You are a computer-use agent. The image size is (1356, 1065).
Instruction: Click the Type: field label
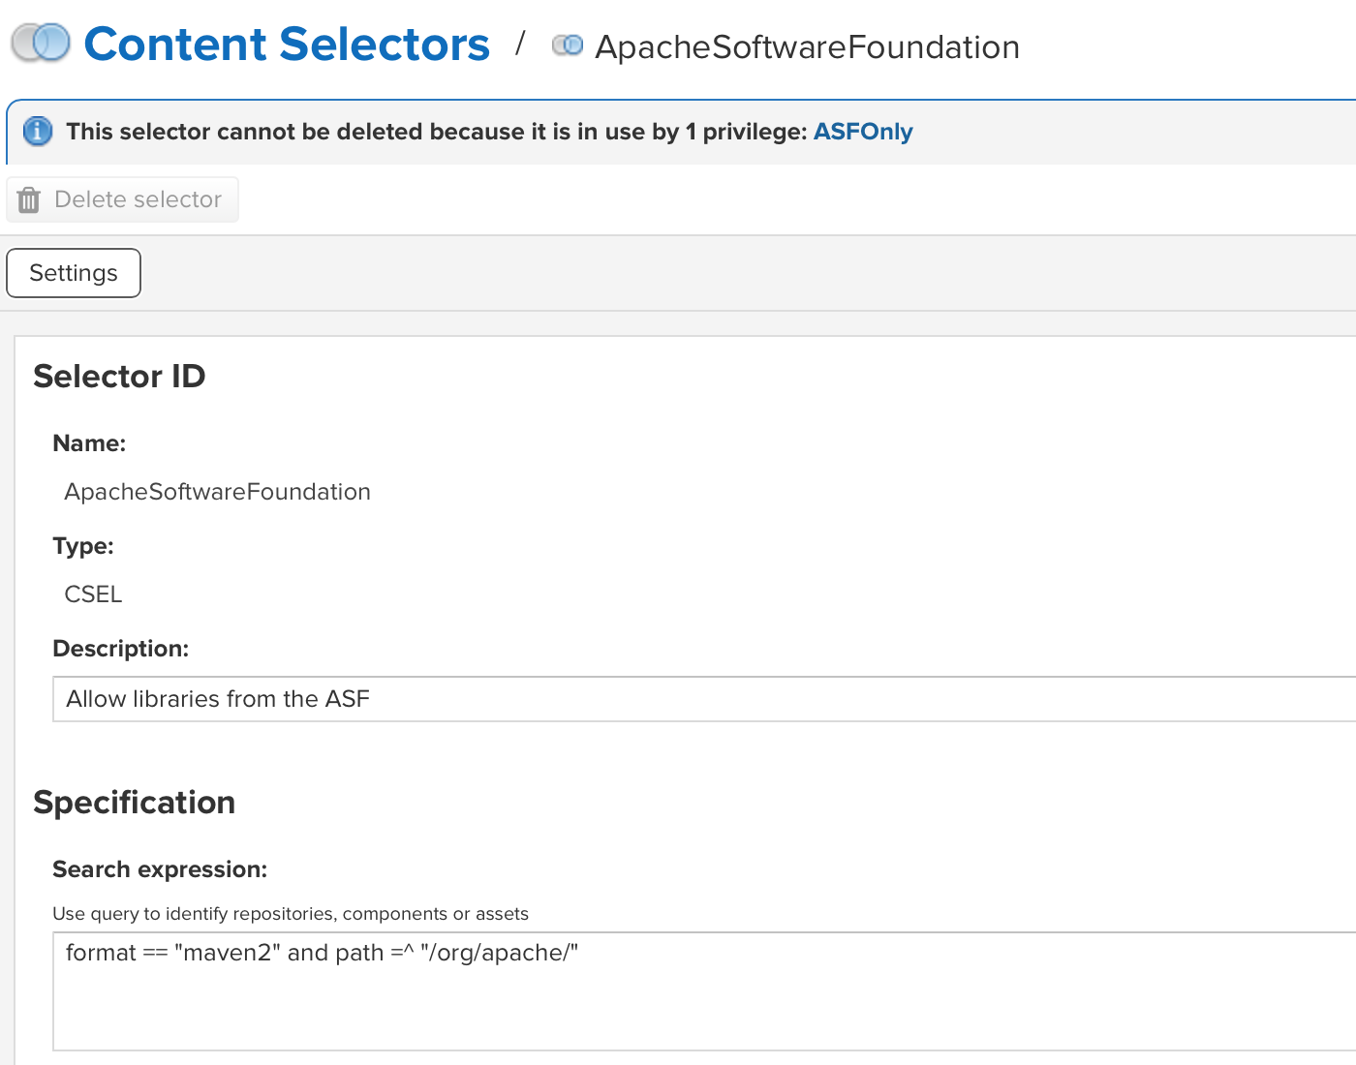point(83,546)
